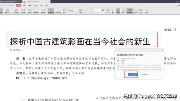This screenshot has height=101, width=180.
Task: Click the document title heading text
Action: [80, 42]
